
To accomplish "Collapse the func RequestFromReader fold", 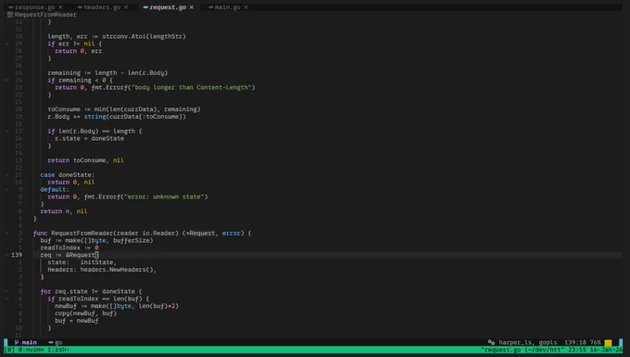I will (x=6, y=233).
